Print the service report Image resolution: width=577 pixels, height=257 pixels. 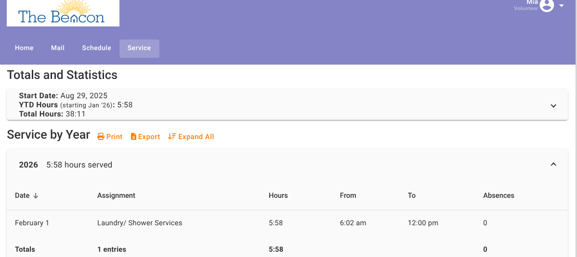110,137
